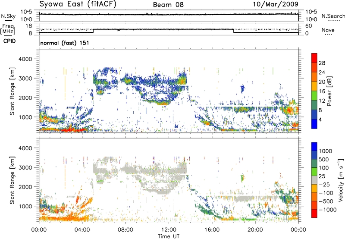Image resolution: width=345 pixels, height=239 pixels.
Task: Click the 'CPID' label
Action: [x=9, y=41]
